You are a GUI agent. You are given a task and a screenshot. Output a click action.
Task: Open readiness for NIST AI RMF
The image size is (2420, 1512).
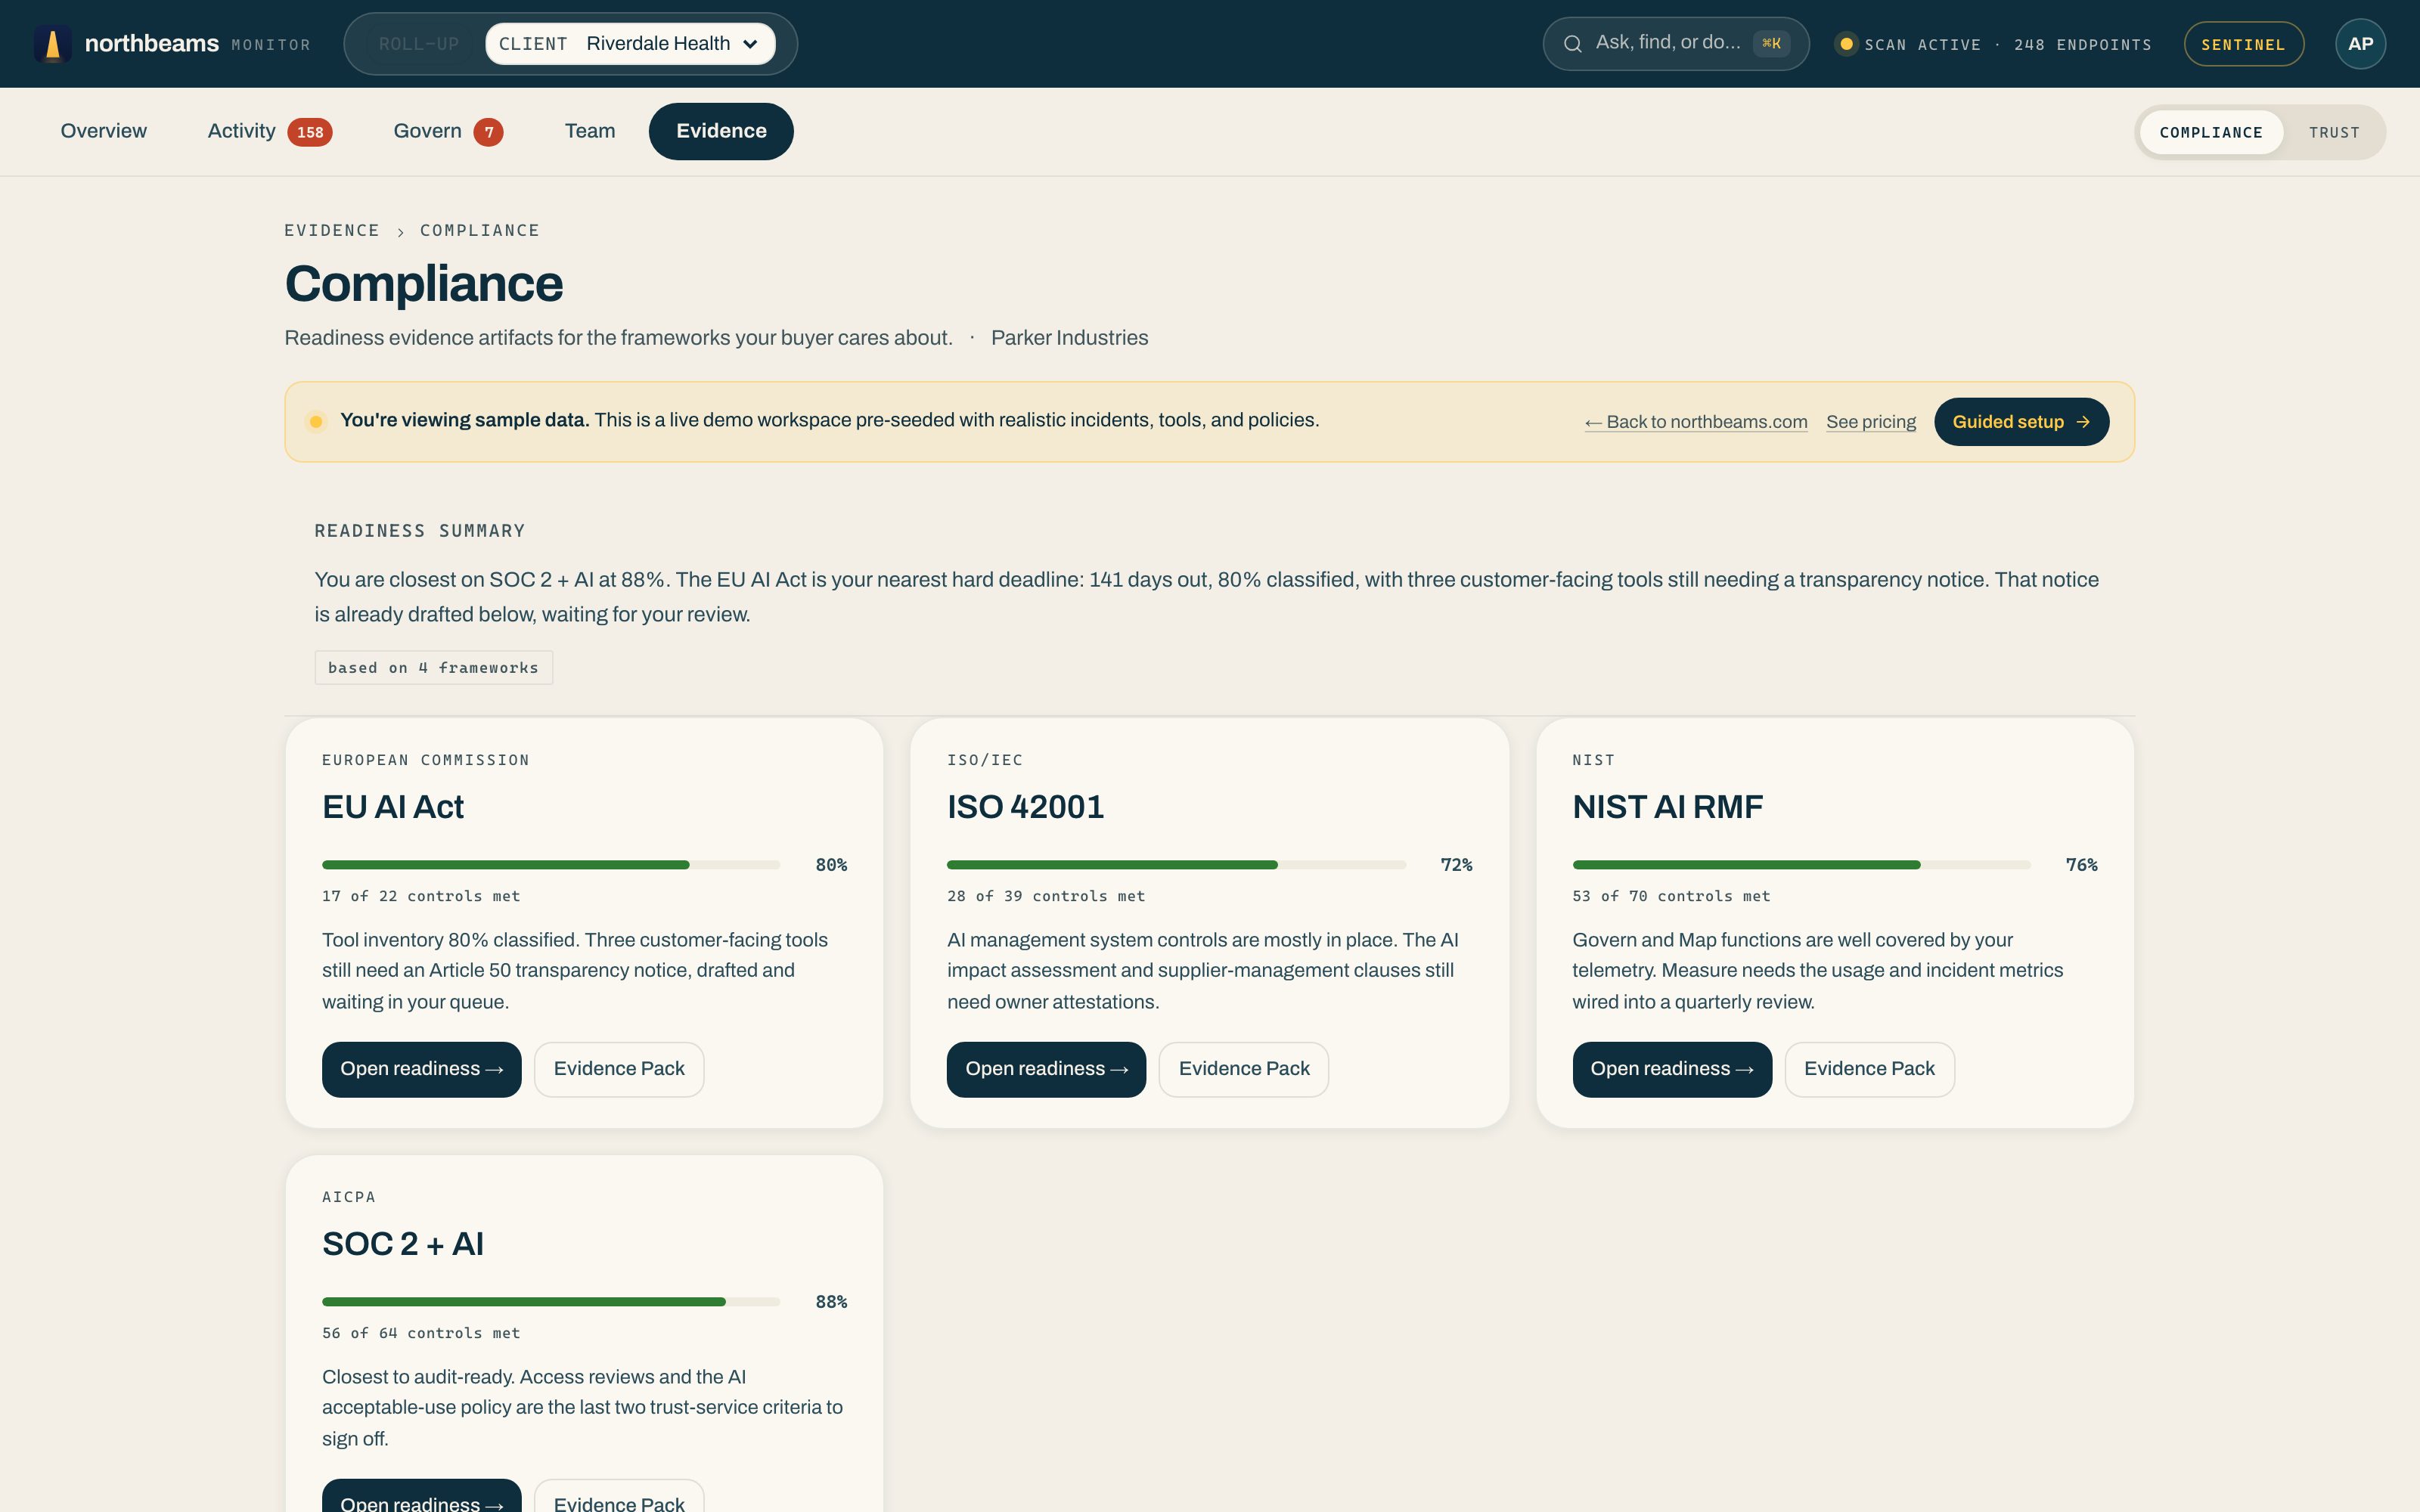coord(1672,1069)
